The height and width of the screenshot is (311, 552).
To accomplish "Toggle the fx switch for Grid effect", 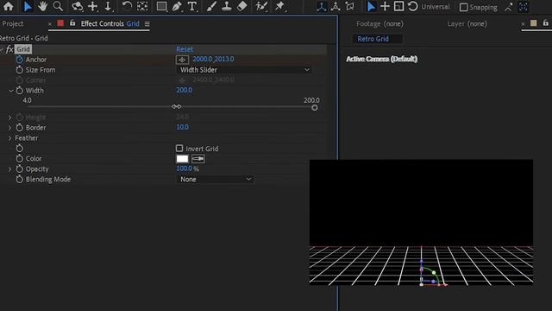I will click(9, 49).
